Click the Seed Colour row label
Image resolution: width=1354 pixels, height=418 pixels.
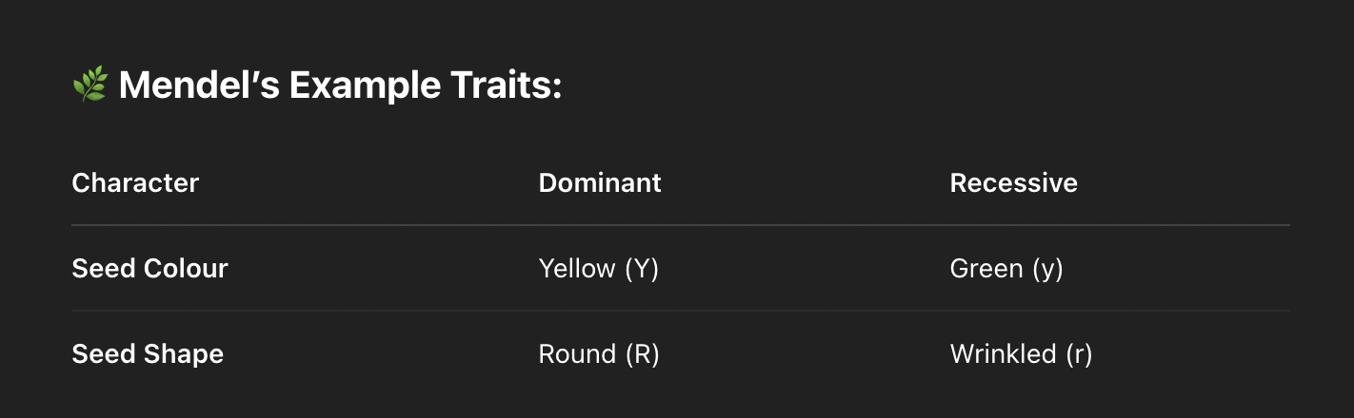[x=149, y=269]
